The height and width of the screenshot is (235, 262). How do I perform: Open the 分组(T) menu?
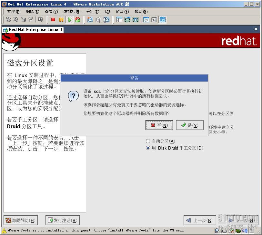point(93,12)
